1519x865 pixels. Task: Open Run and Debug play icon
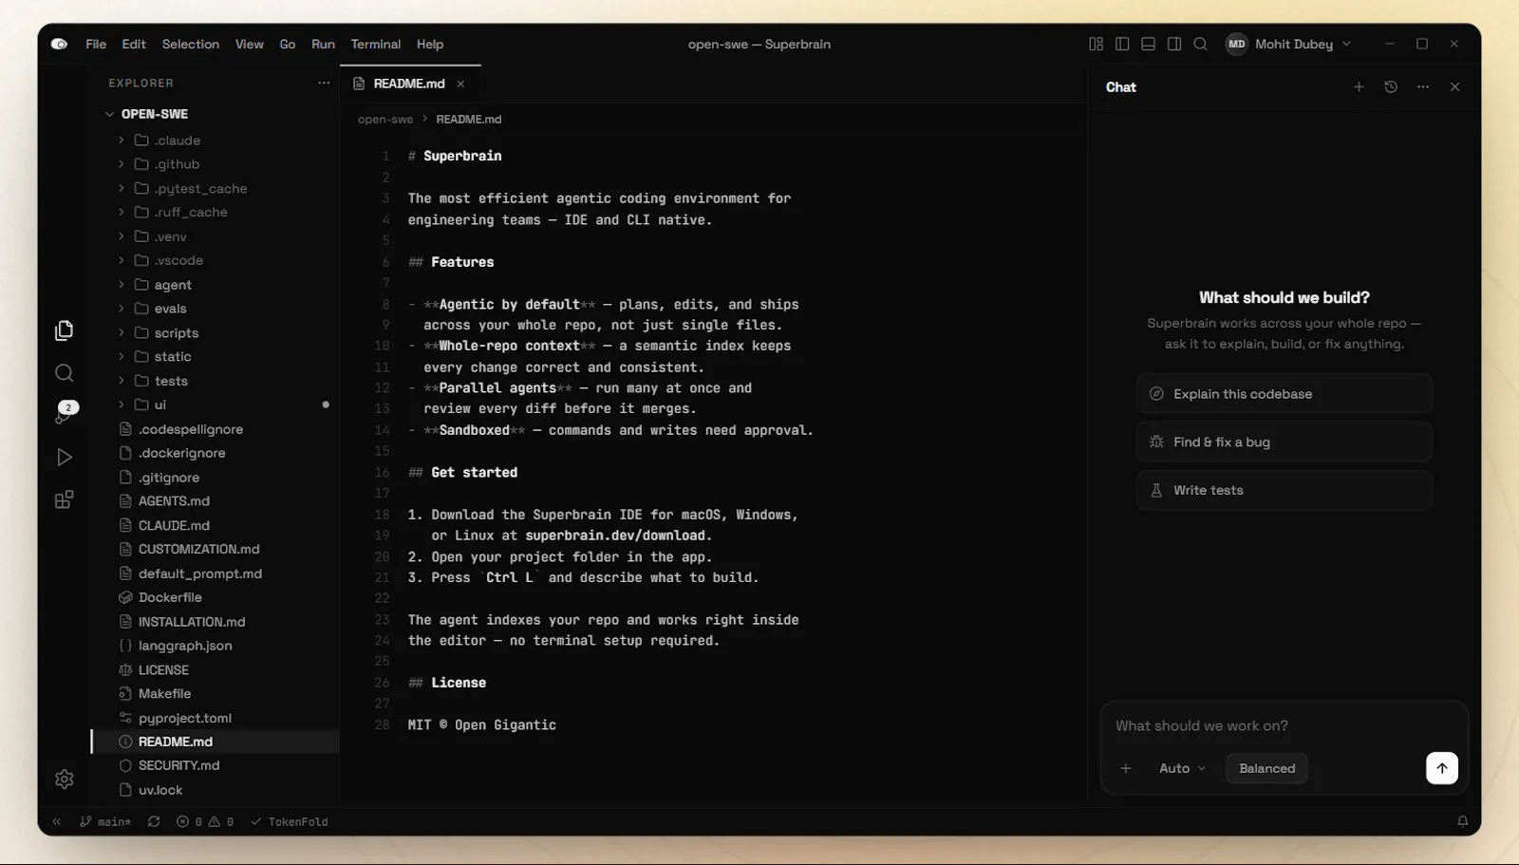click(x=64, y=458)
